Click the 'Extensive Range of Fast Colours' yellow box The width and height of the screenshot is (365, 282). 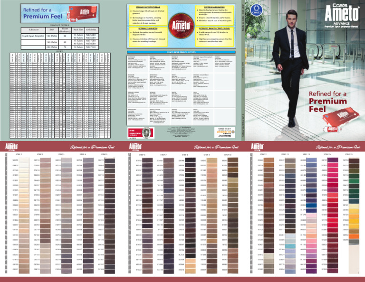(214, 37)
